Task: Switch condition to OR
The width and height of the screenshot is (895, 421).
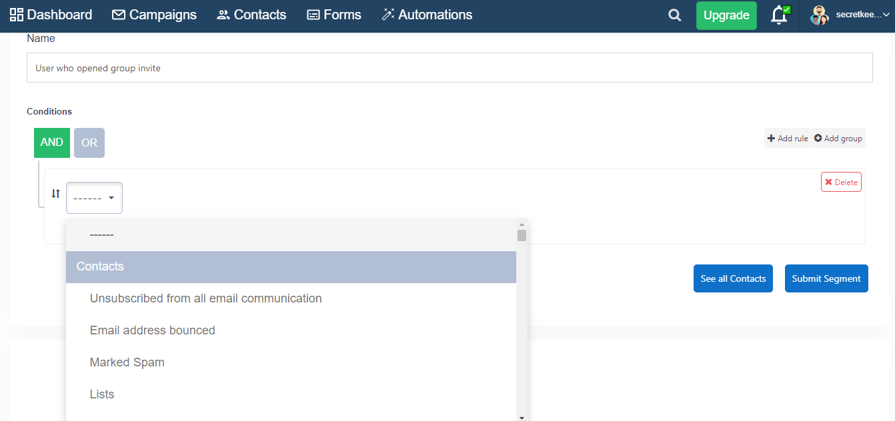Action: pyautogui.click(x=89, y=143)
